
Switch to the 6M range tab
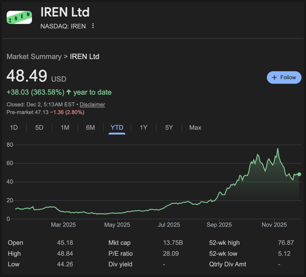click(x=90, y=128)
